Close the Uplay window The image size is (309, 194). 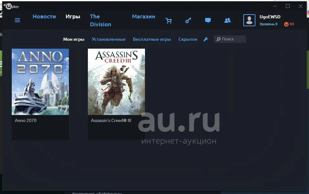(x=300, y=6)
